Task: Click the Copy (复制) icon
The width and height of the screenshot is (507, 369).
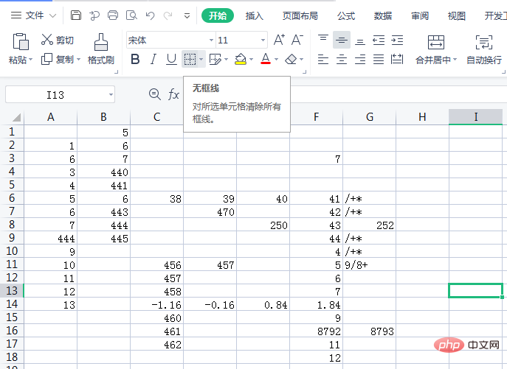Action: pyautogui.click(x=47, y=59)
